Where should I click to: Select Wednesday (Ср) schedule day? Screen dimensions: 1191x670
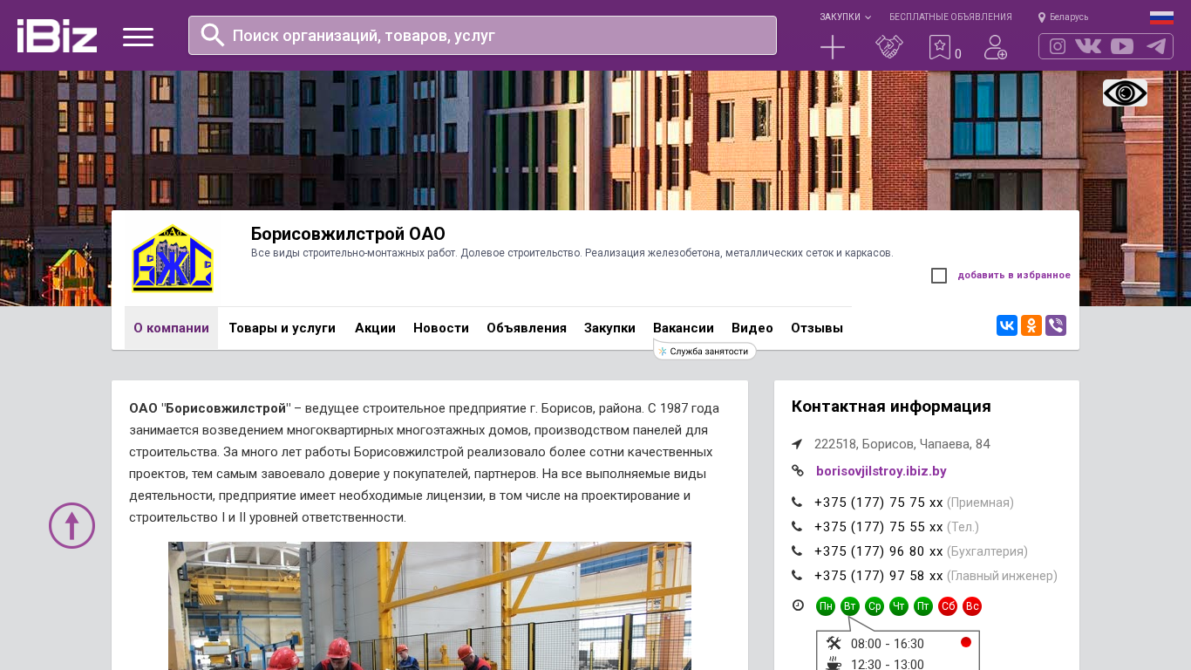pyautogui.click(x=875, y=606)
